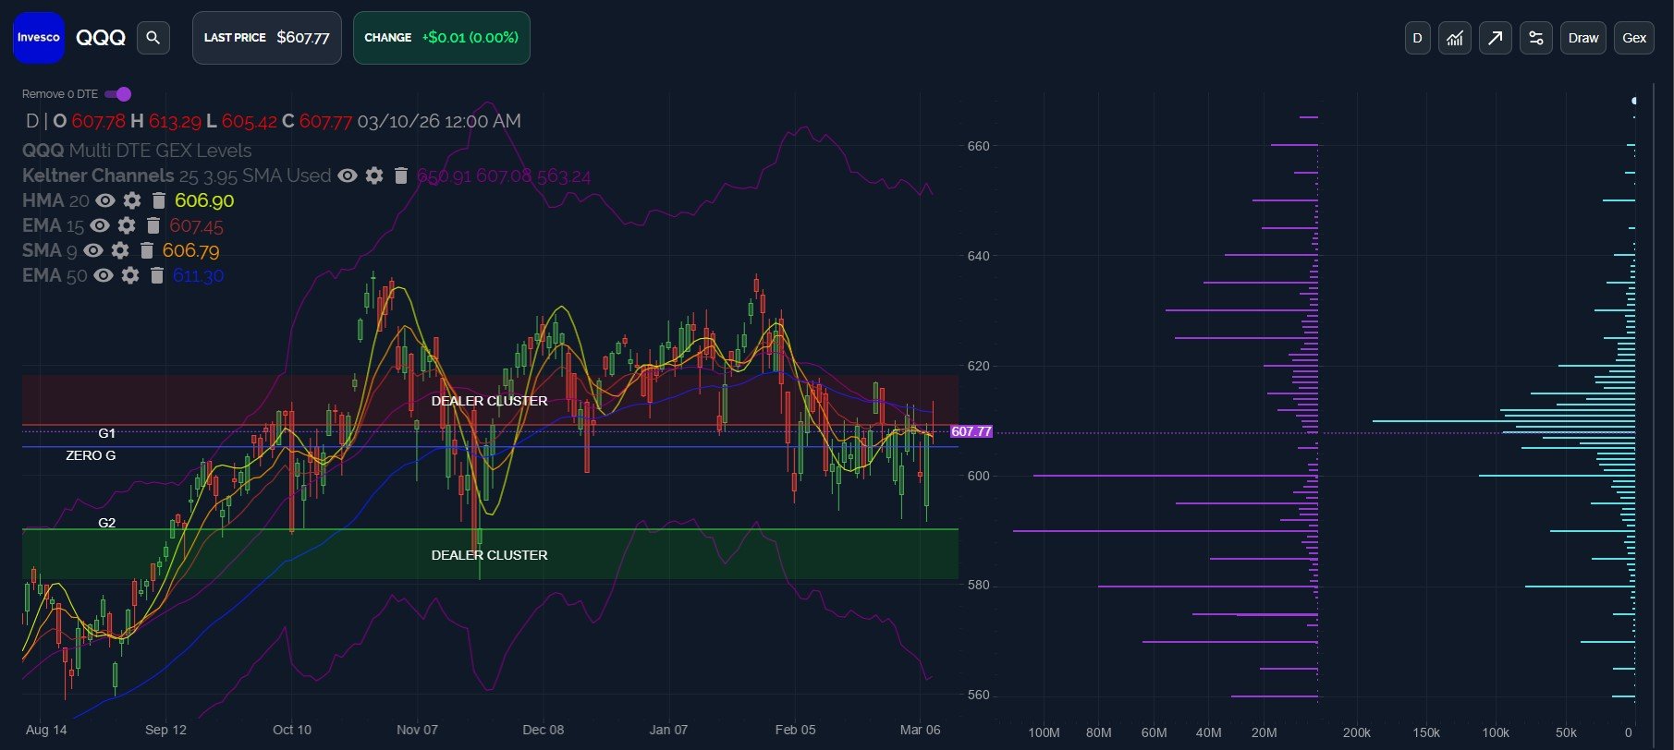This screenshot has width=1674, height=750.
Task: Click the 620 price axis label
Action: (979, 366)
